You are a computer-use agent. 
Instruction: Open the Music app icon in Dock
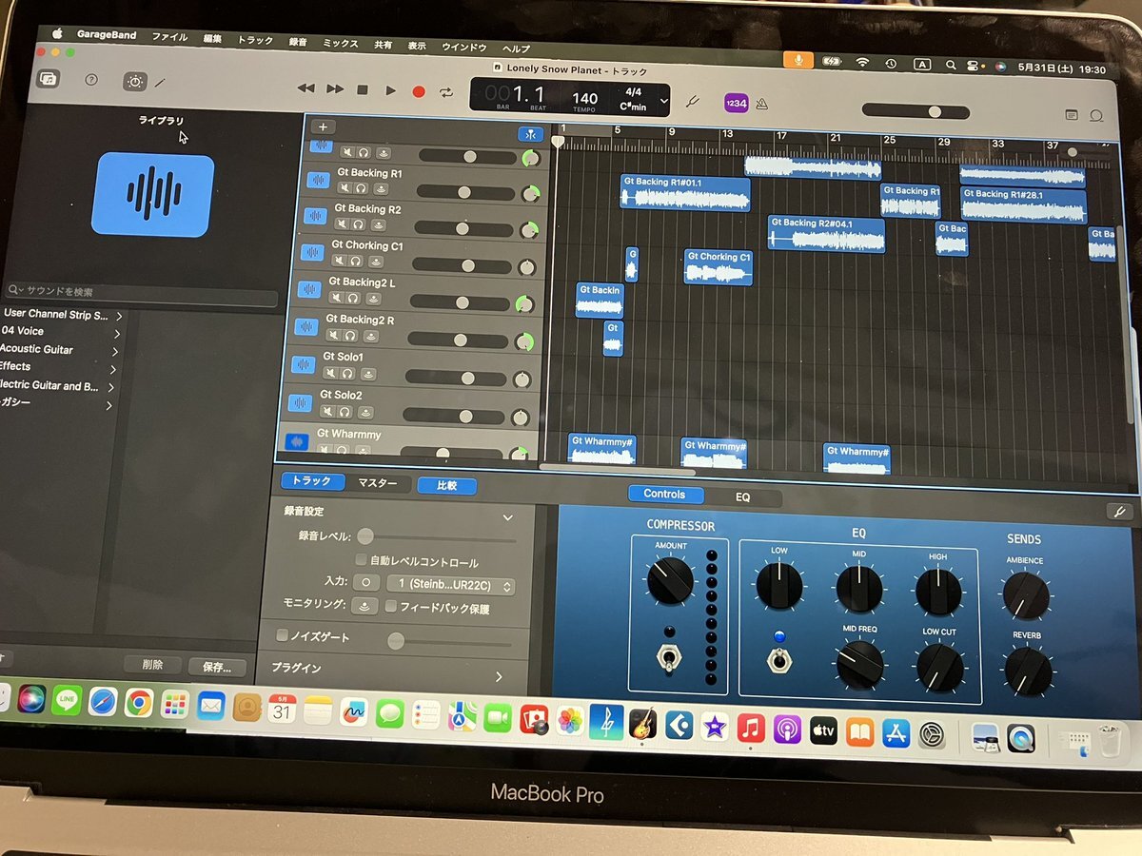(x=751, y=730)
